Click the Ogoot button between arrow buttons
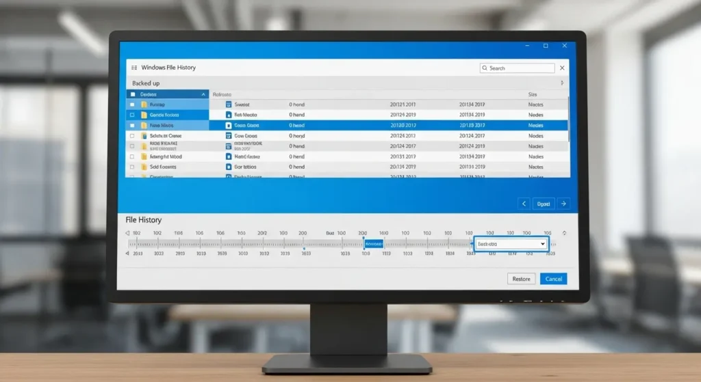The width and height of the screenshot is (701, 382). tap(544, 204)
